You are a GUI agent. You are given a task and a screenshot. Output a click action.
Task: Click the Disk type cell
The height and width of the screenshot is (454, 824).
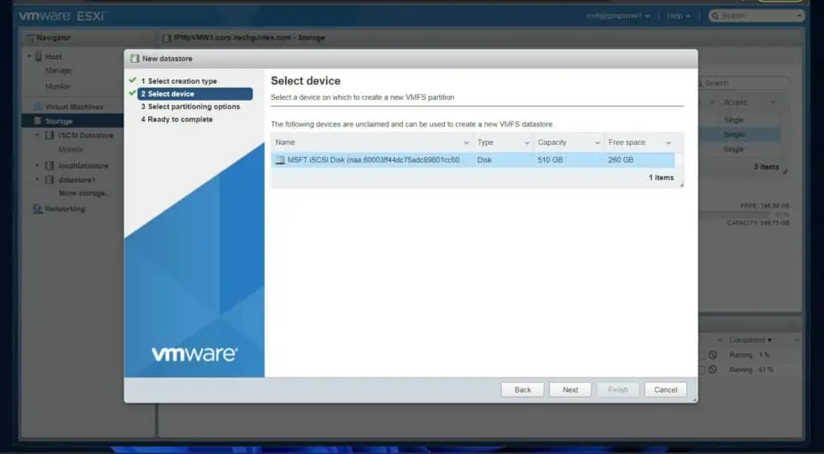coord(484,159)
